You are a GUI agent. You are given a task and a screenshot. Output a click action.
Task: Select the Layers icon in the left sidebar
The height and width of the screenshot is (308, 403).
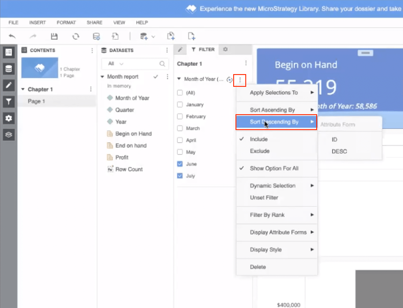point(9,135)
